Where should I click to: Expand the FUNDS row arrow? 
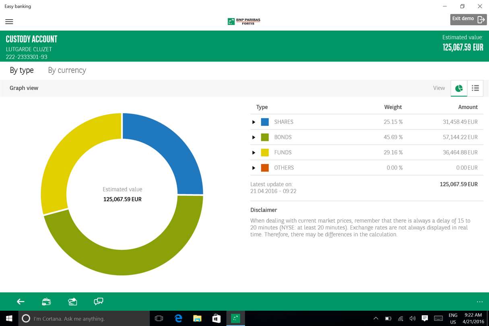click(x=254, y=153)
